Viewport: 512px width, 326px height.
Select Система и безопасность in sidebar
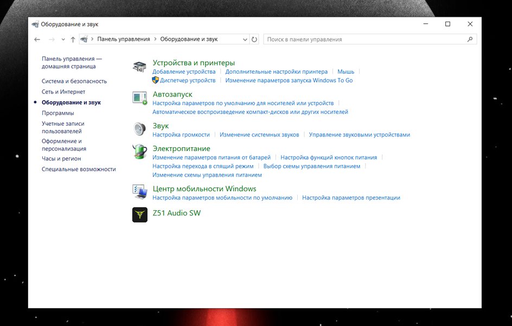[74, 81]
